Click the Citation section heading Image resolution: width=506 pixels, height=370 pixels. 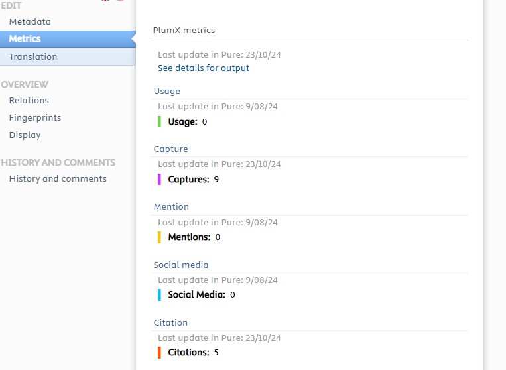[170, 322]
